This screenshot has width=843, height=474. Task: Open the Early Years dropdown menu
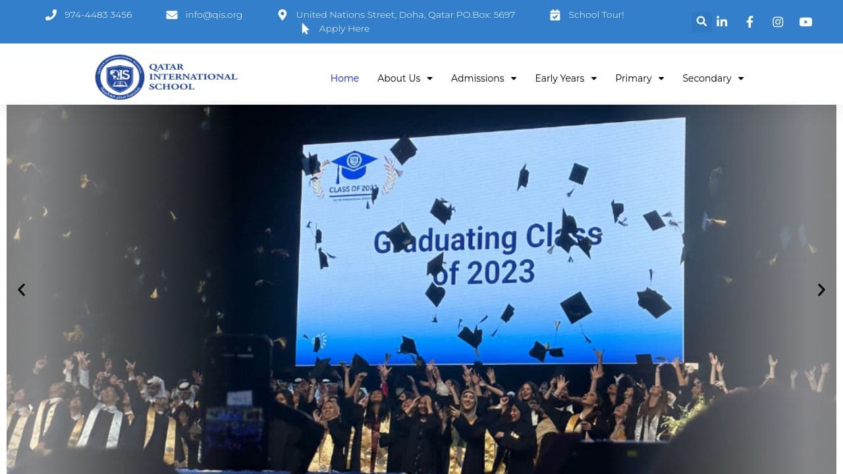[x=565, y=78]
